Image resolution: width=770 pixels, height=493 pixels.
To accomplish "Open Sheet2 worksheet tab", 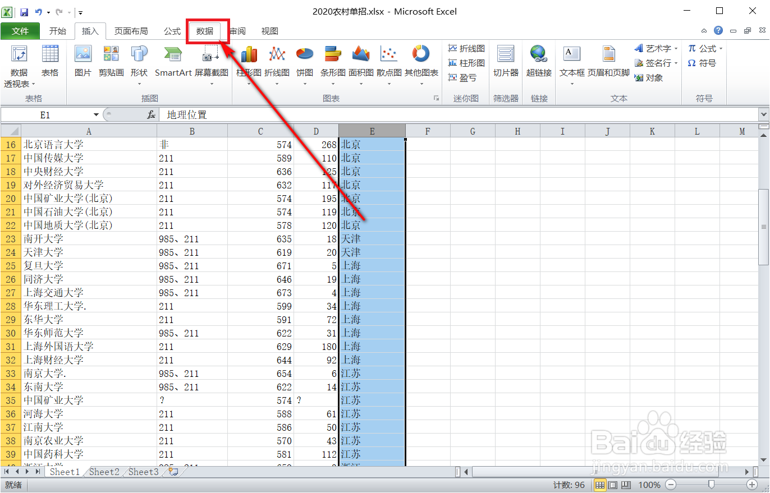I will (x=104, y=472).
